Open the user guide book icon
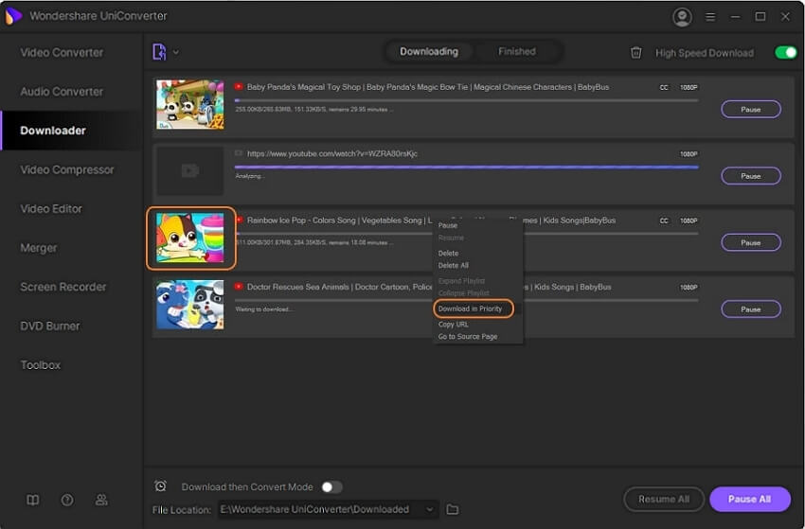Image resolution: width=805 pixels, height=529 pixels. (x=33, y=500)
